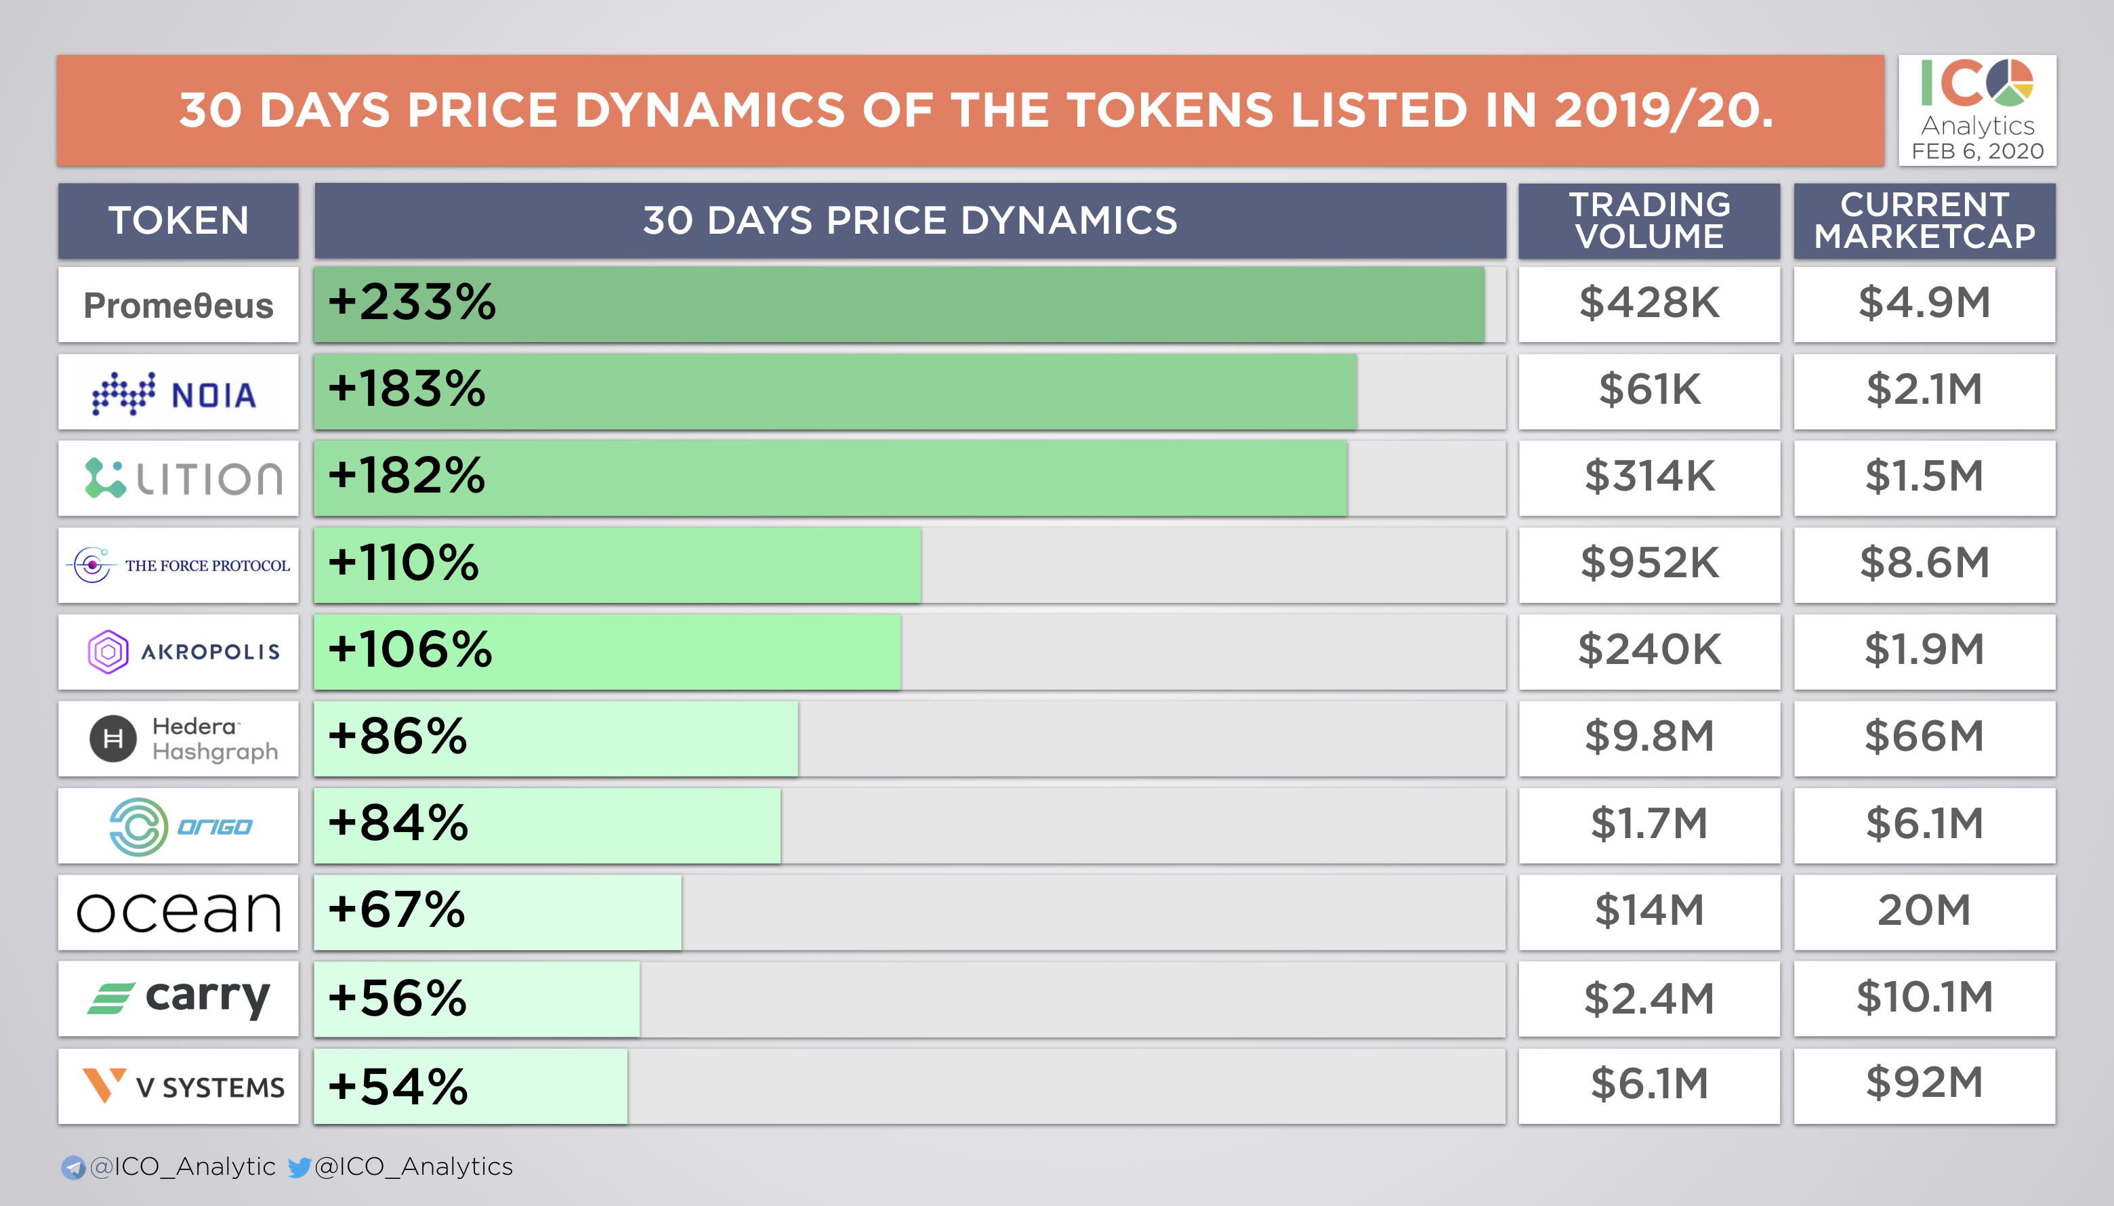
Task: Select the Lition logo icon
Action: pyautogui.click(x=104, y=478)
